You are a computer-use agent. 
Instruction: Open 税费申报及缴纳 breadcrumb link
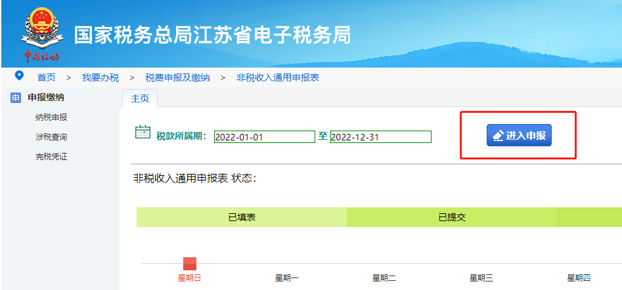click(x=177, y=77)
